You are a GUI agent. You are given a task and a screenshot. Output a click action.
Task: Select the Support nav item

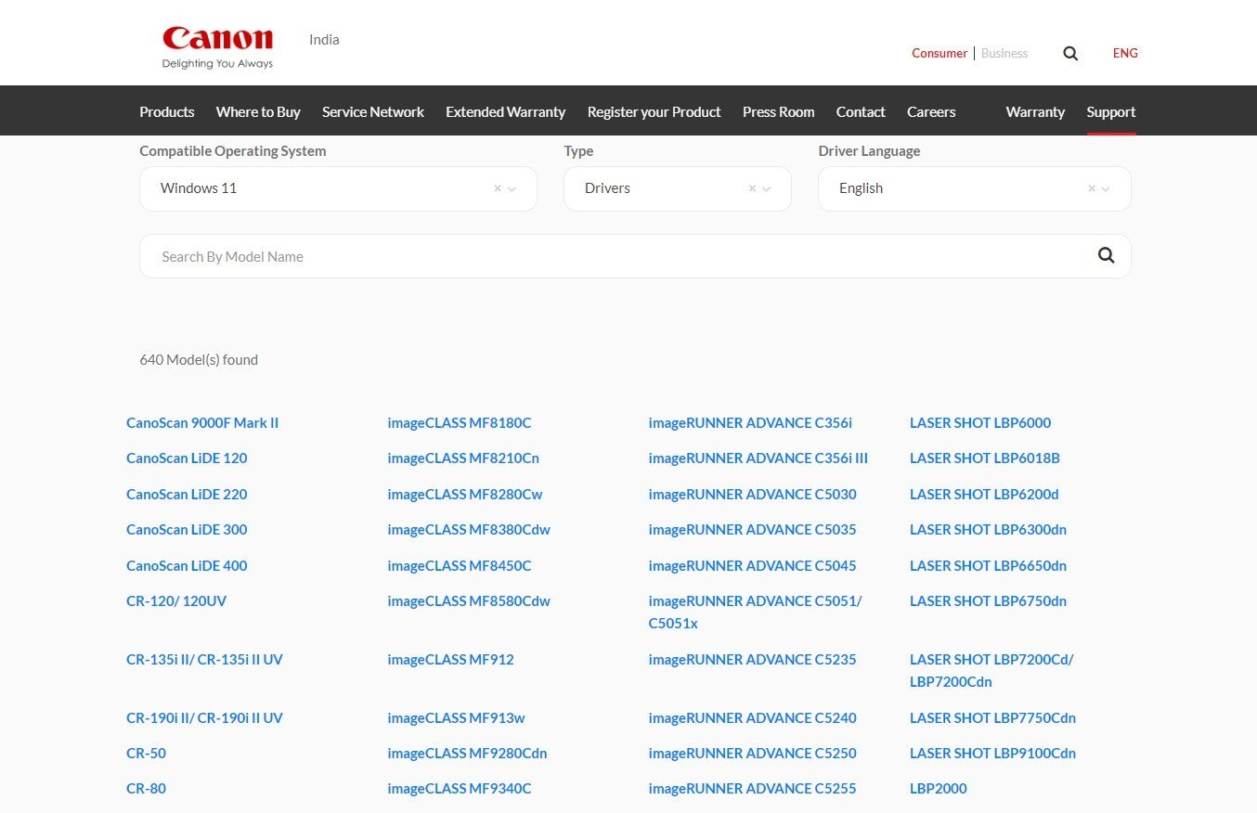(1111, 111)
